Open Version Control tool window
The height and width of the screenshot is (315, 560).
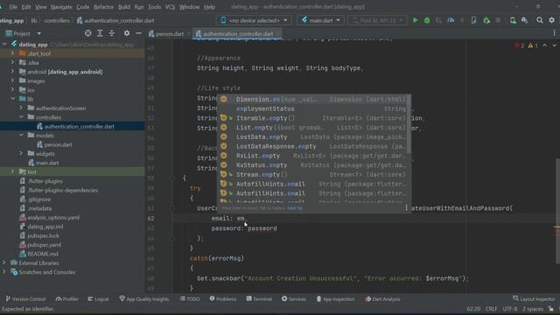click(25, 299)
